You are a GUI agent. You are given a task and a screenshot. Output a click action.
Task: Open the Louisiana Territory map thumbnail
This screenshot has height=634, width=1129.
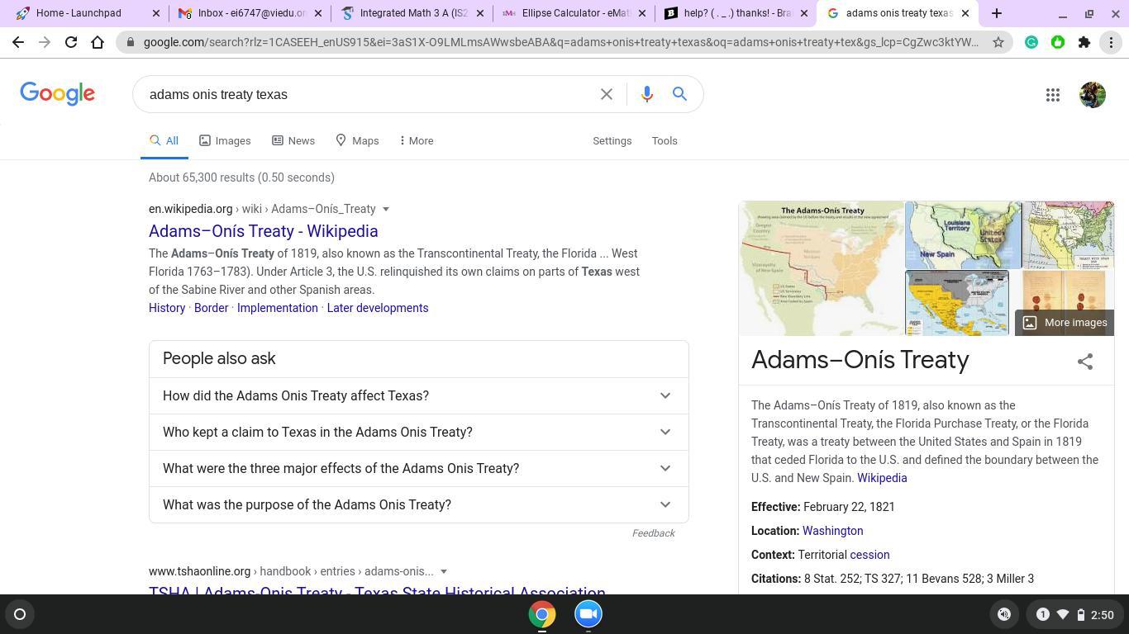point(963,234)
